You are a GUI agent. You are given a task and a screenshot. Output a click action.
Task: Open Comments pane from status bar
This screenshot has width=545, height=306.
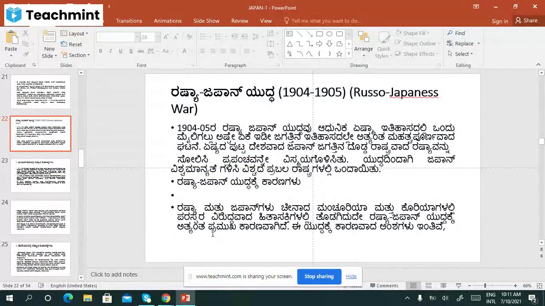pos(384,286)
